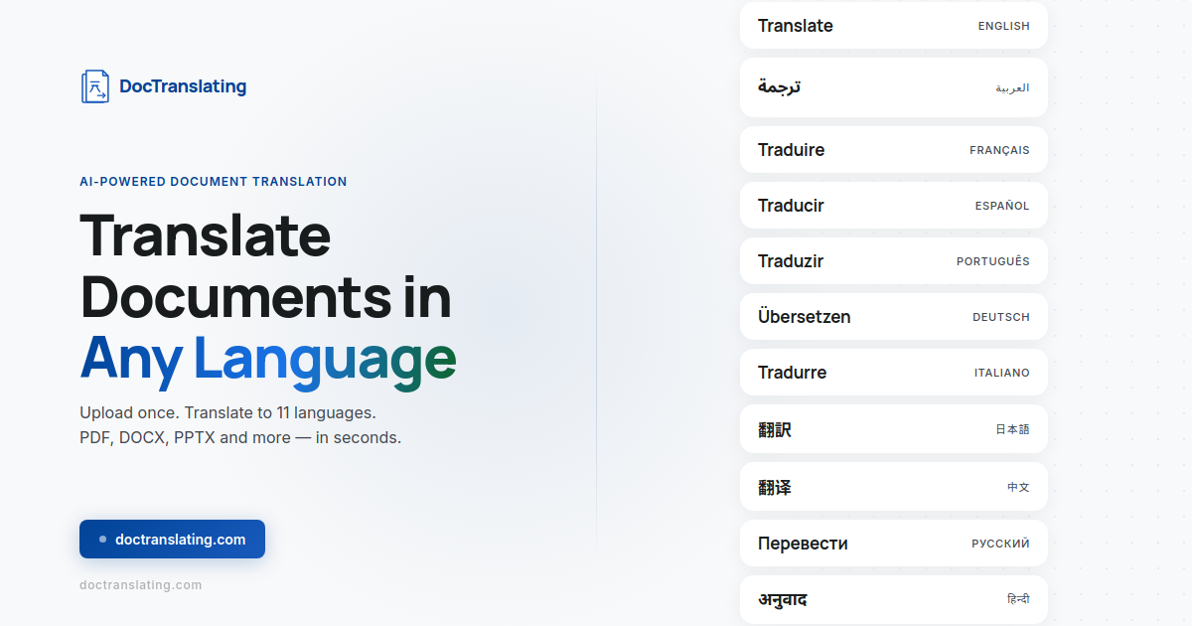Select the Hindi अनुवाद language card
The height and width of the screenshot is (626, 1192).
(x=893, y=599)
